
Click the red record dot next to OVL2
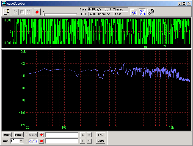pyautogui.click(x=42, y=141)
